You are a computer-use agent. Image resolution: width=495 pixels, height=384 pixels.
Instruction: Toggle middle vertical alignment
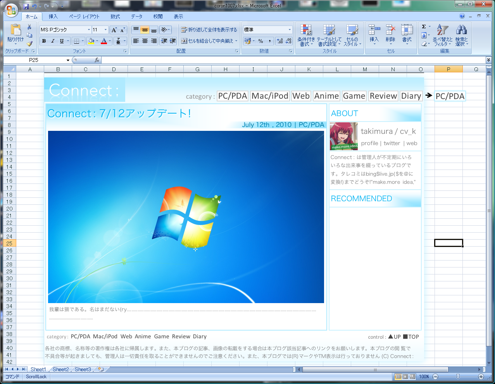(145, 30)
